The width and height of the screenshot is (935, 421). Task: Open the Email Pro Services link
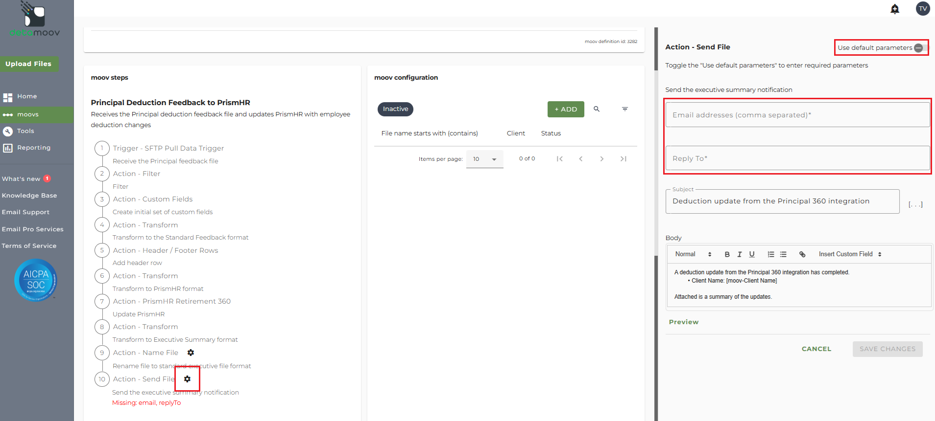(x=33, y=229)
